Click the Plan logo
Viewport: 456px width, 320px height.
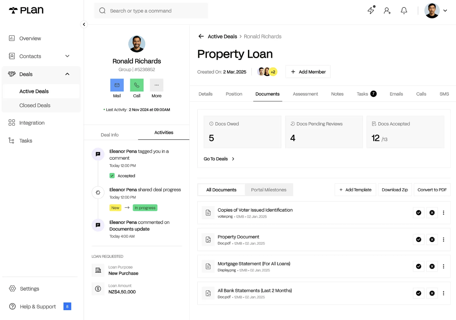coord(26,10)
